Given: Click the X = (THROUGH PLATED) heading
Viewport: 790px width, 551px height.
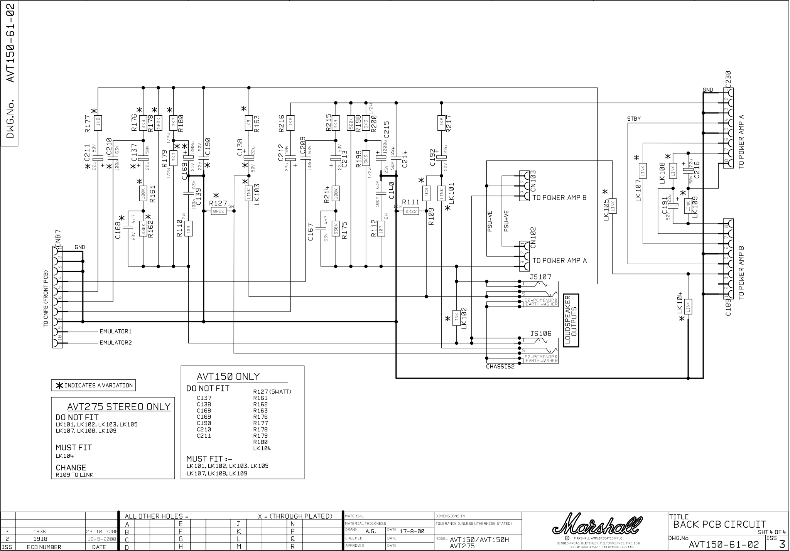Looking at the screenshot, I should (295, 516).
